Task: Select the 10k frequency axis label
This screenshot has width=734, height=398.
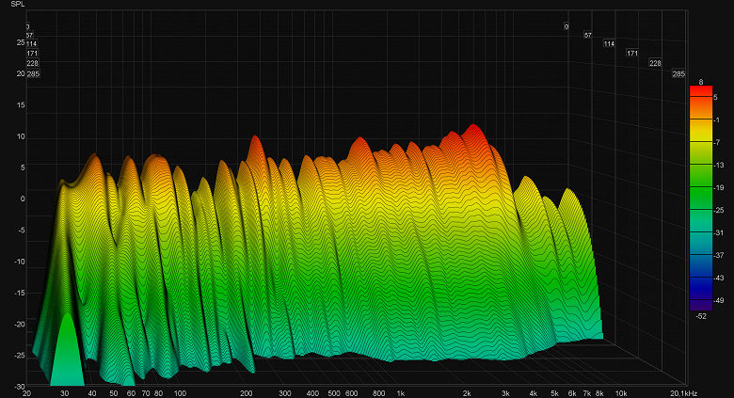Action: coord(620,392)
